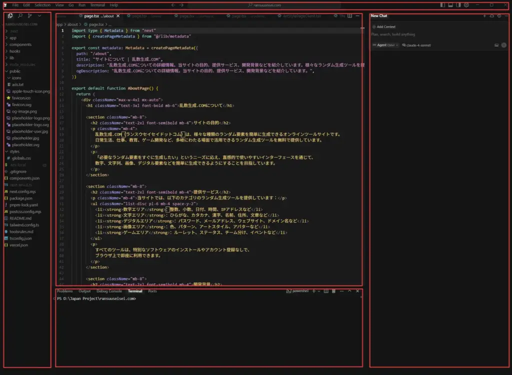Open the Selection menu
This screenshot has width=512, height=375.
click(x=42, y=5)
